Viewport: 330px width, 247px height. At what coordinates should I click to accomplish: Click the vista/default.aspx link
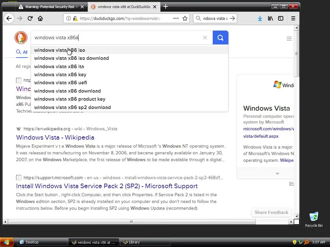click(x=261, y=136)
